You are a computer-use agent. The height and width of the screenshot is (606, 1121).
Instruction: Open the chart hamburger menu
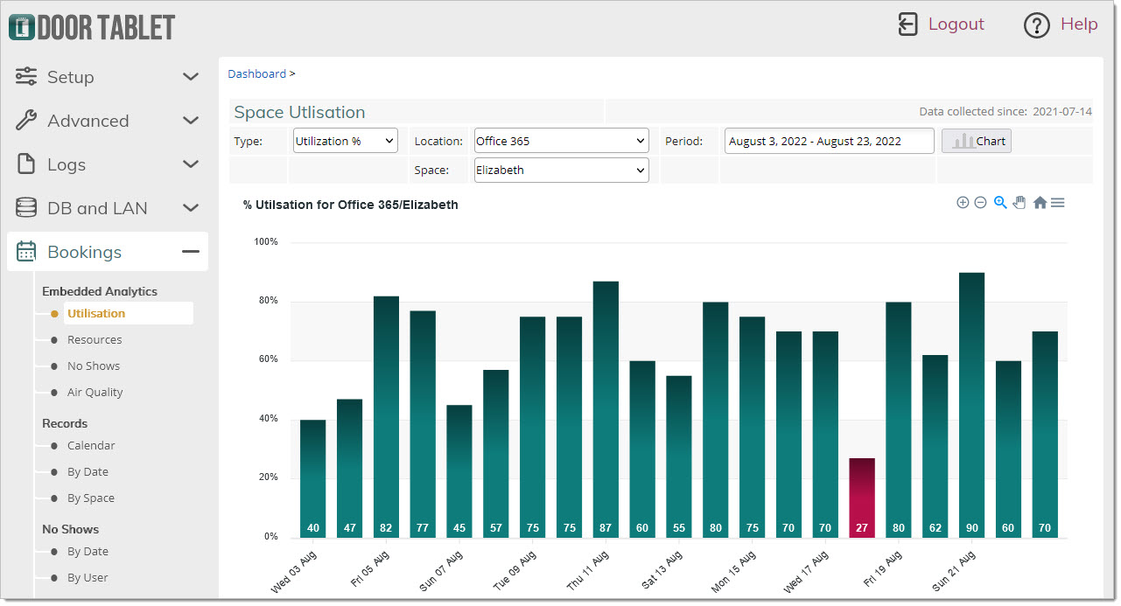point(1058,203)
